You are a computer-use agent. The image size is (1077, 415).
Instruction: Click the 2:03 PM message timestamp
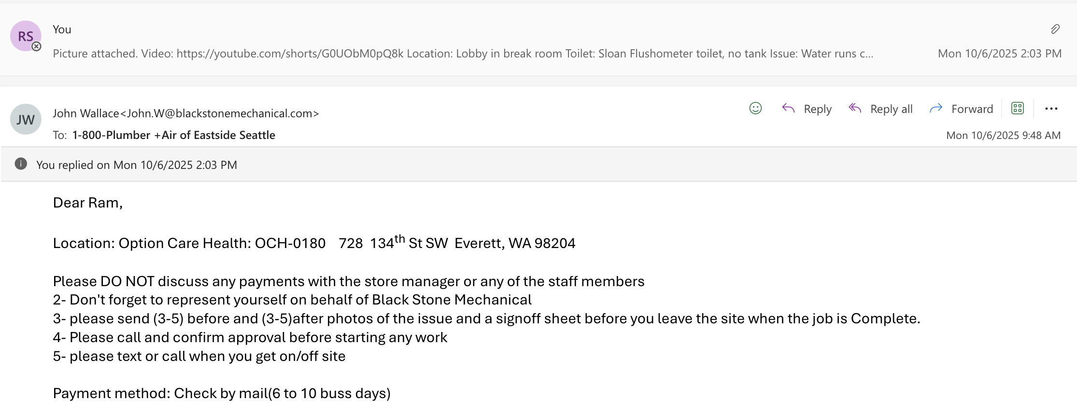tap(999, 54)
